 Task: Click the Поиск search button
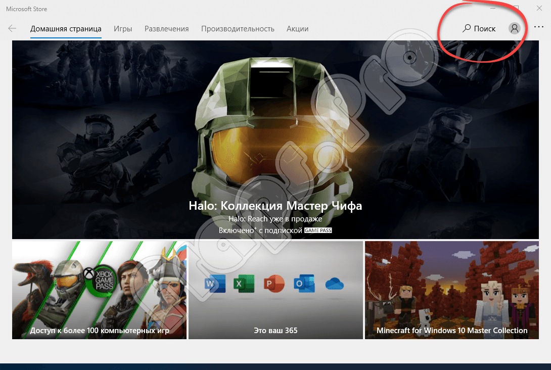coord(479,29)
